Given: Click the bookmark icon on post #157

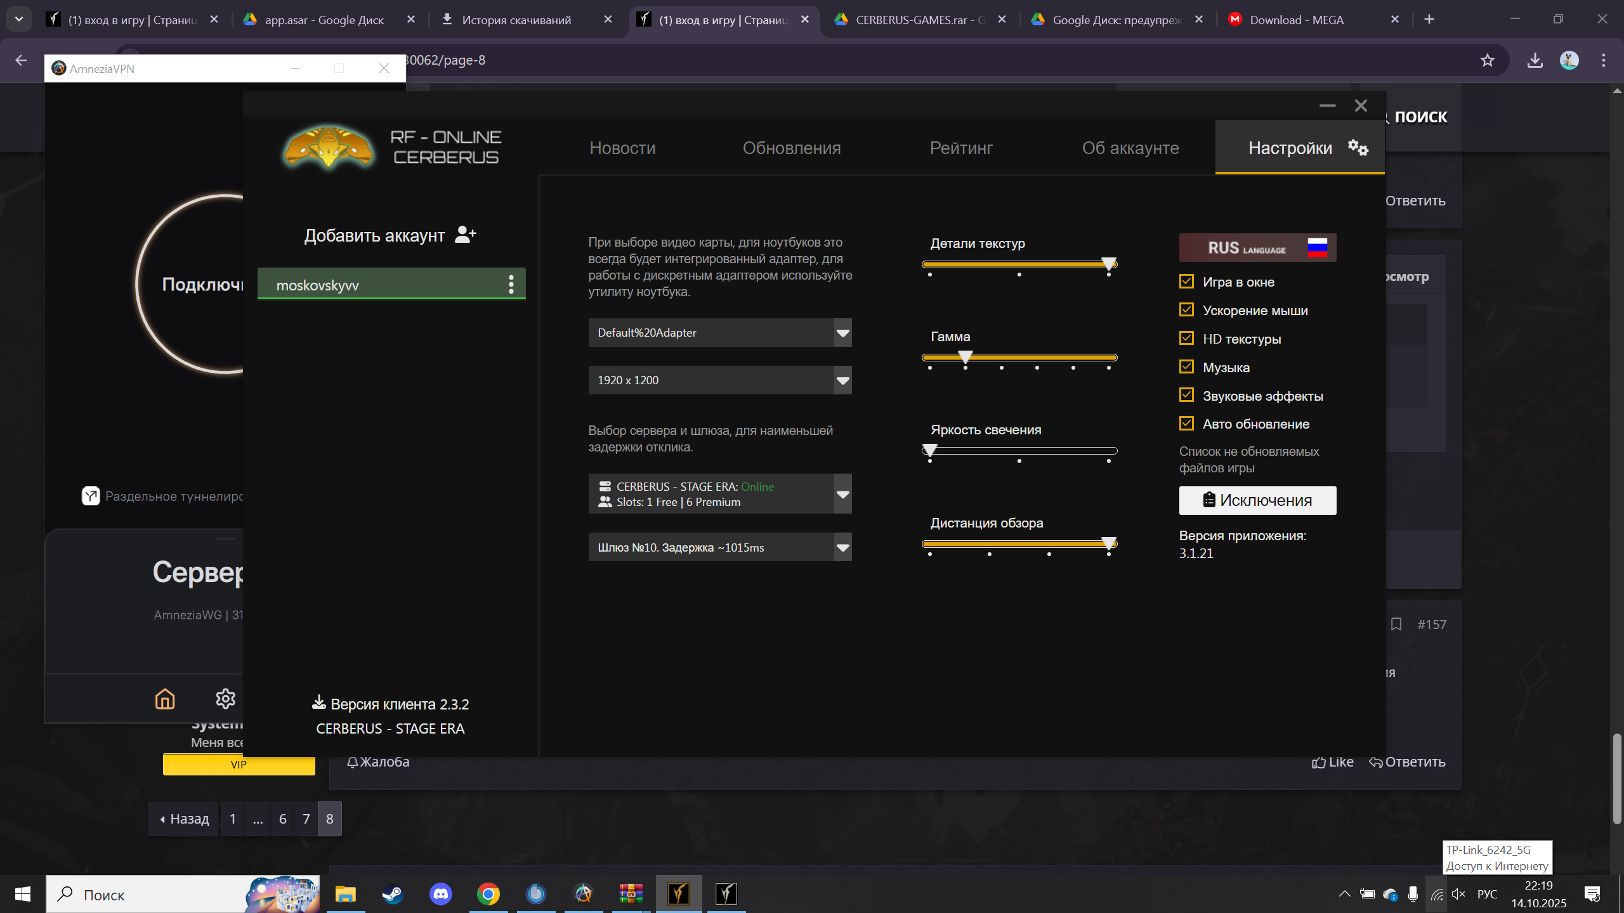Looking at the screenshot, I should point(1396,625).
